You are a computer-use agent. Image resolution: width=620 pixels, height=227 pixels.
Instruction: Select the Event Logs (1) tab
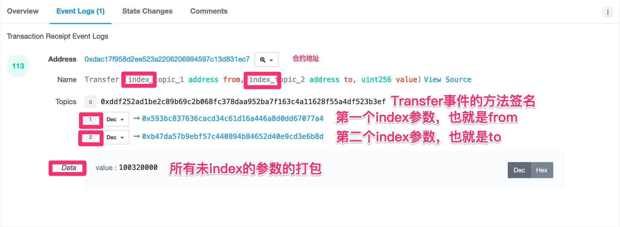tap(81, 11)
